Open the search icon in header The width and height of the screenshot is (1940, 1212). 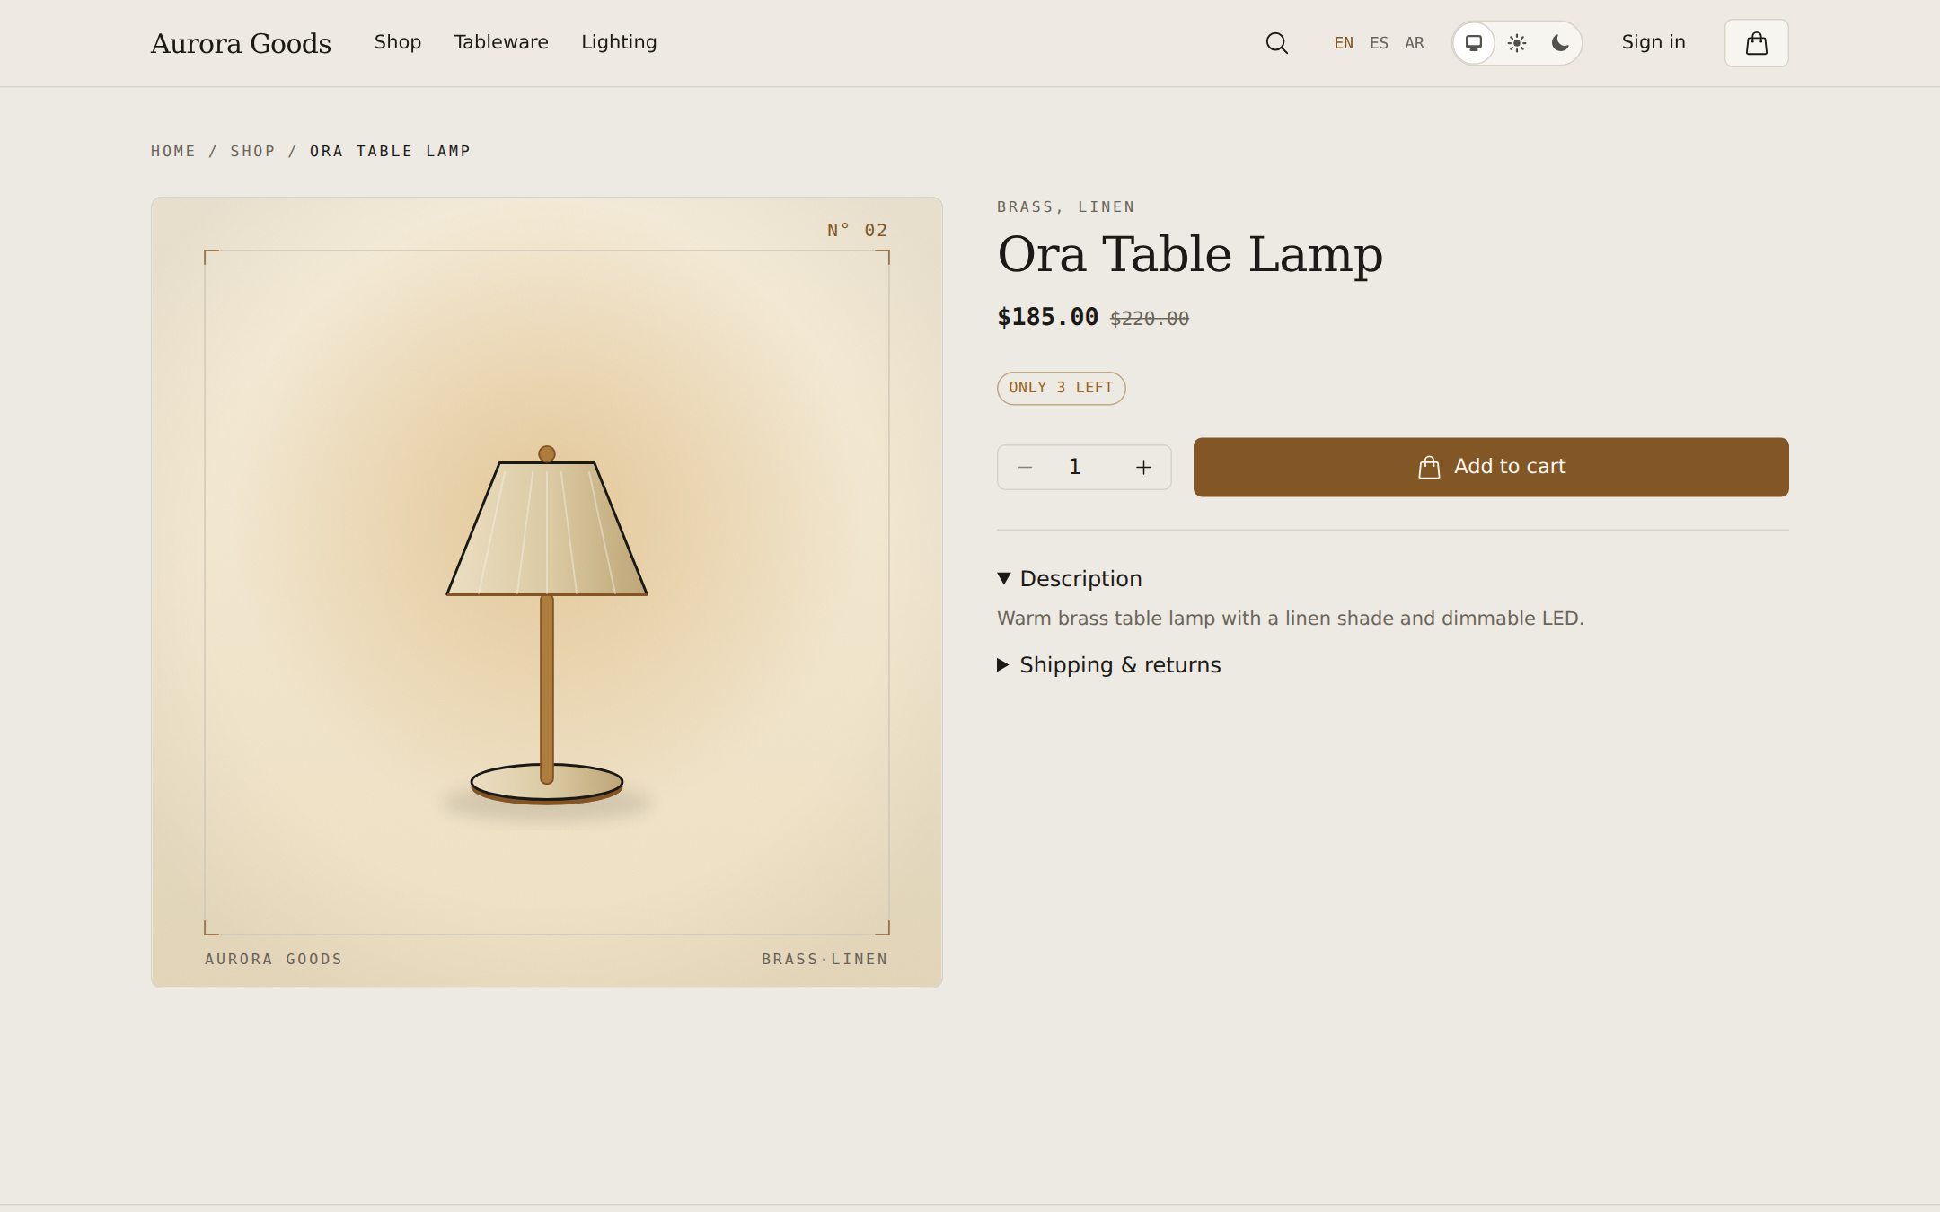pos(1276,43)
